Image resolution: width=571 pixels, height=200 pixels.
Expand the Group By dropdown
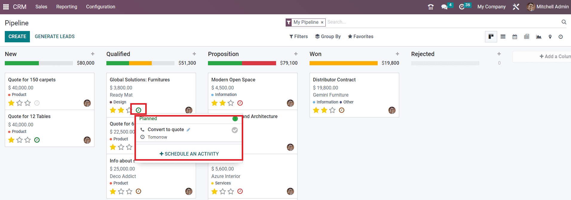(328, 36)
